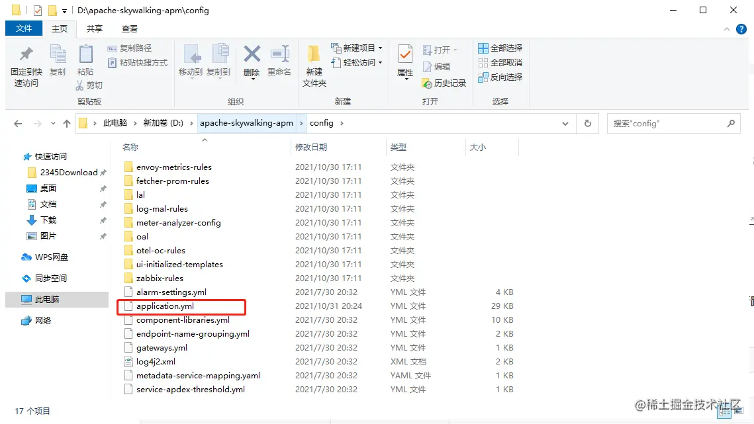Screen dimensions: 754x424
Task: Sort by Type (类型) column header
Action: (398, 147)
